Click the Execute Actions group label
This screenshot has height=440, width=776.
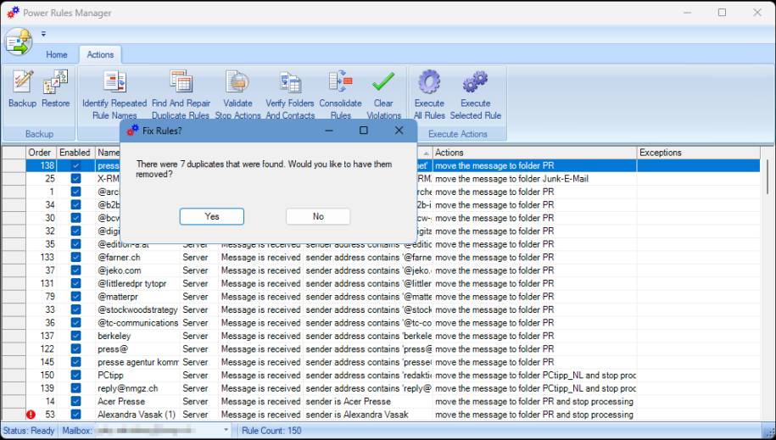457,134
